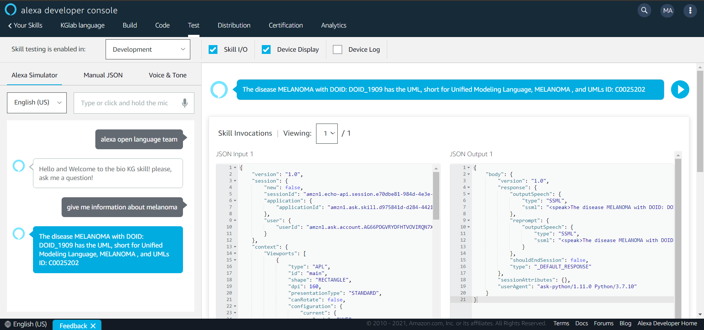Collapse the application fold at input line 6

click(x=235, y=201)
